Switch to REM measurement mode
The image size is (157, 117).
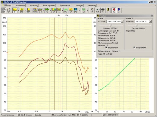[8, 10]
